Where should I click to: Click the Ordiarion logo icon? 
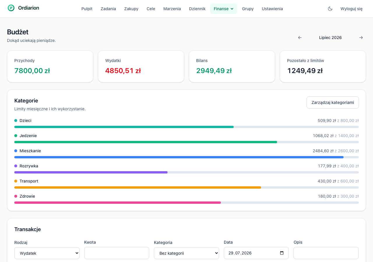point(11,8)
